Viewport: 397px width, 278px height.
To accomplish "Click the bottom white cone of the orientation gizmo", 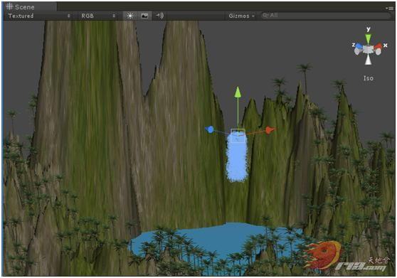I will click(368, 60).
